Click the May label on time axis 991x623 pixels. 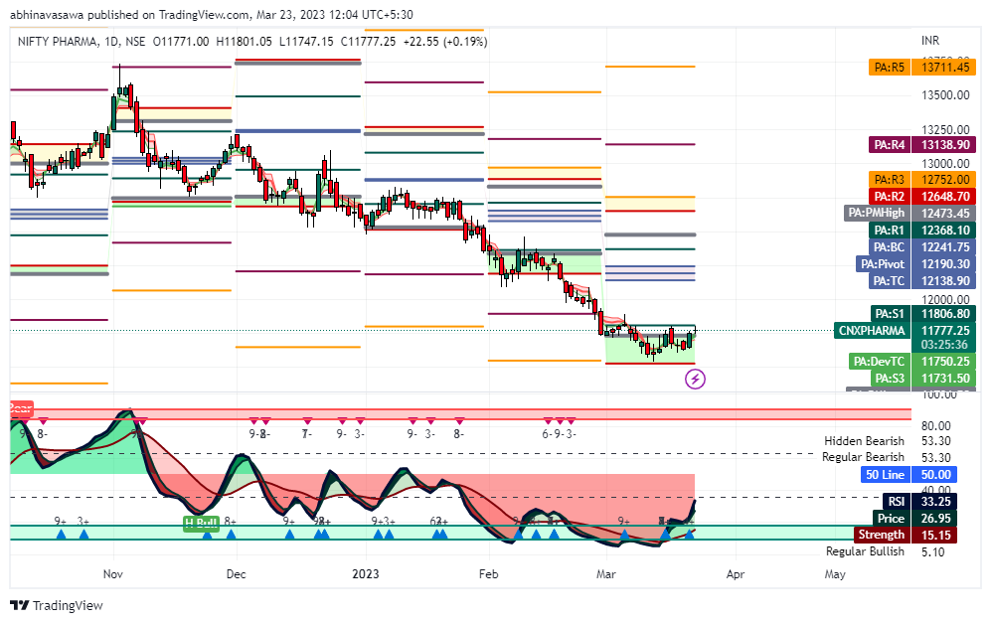pyautogui.click(x=835, y=574)
